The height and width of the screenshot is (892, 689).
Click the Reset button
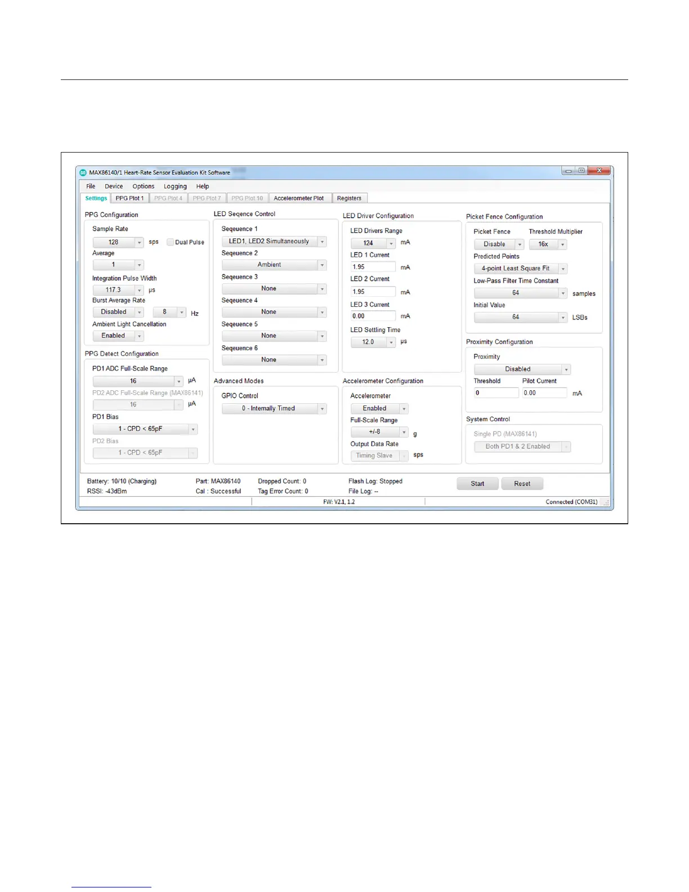click(522, 484)
